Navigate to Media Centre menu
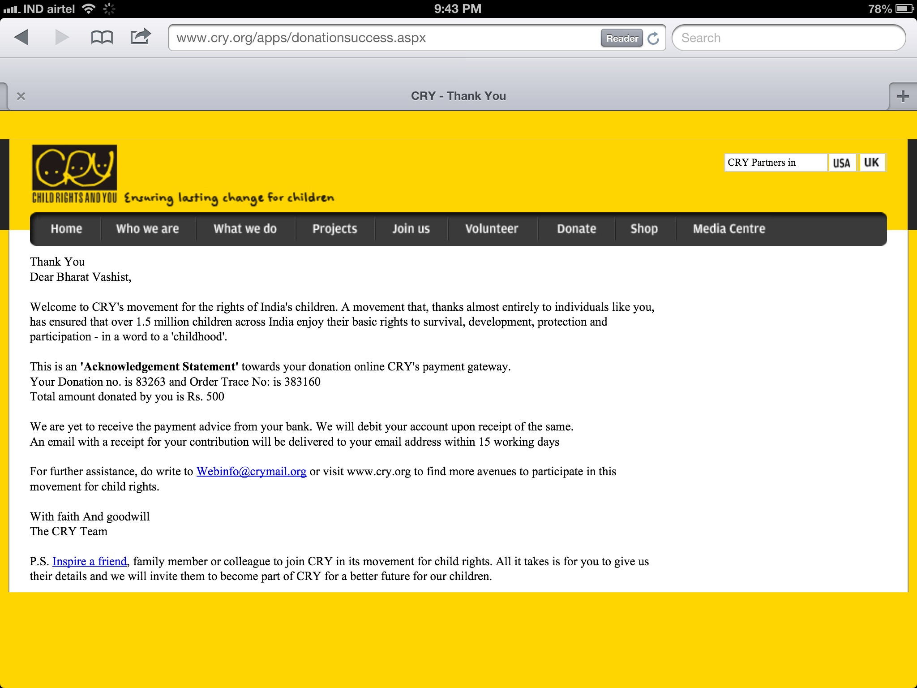Screen dimensions: 917x688 [729, 229]
